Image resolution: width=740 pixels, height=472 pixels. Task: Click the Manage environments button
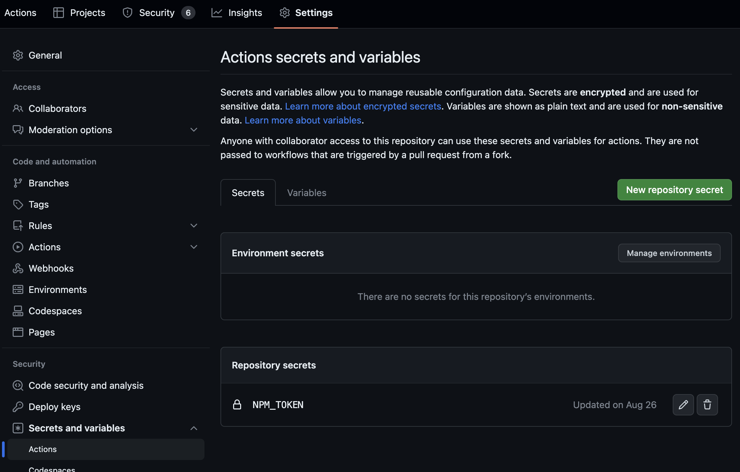tap(669, 253)
